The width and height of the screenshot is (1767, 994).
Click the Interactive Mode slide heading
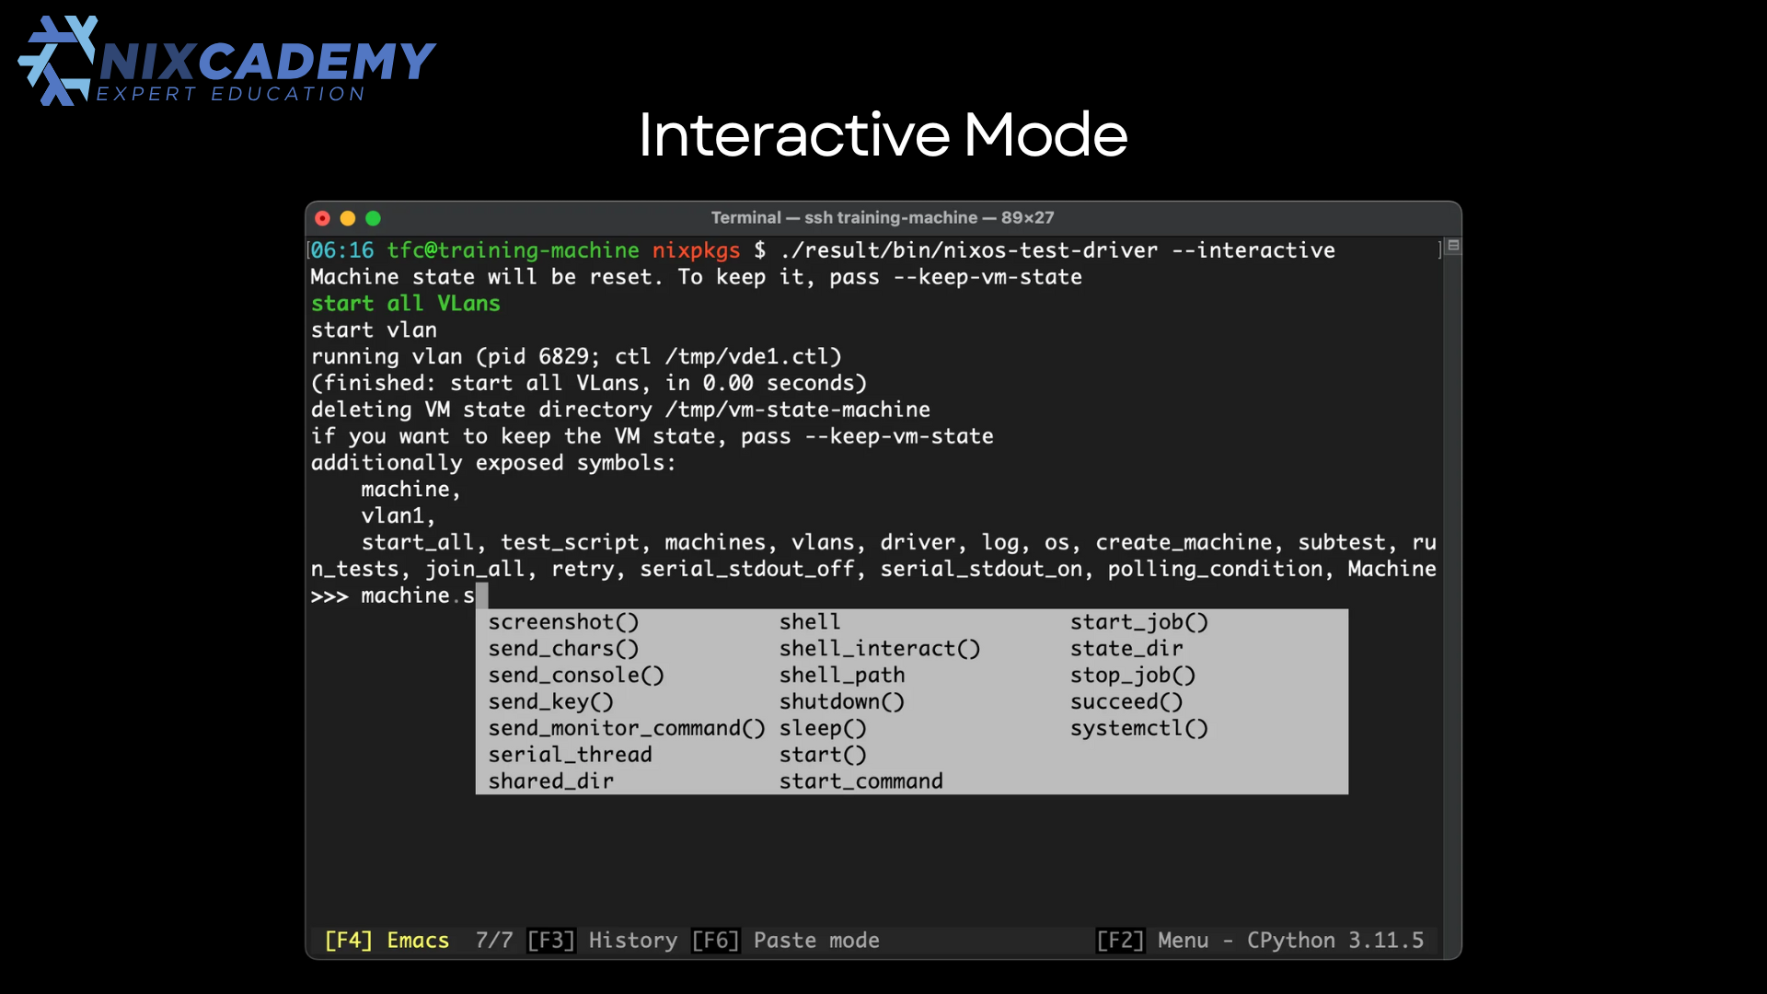coord(883,135)
